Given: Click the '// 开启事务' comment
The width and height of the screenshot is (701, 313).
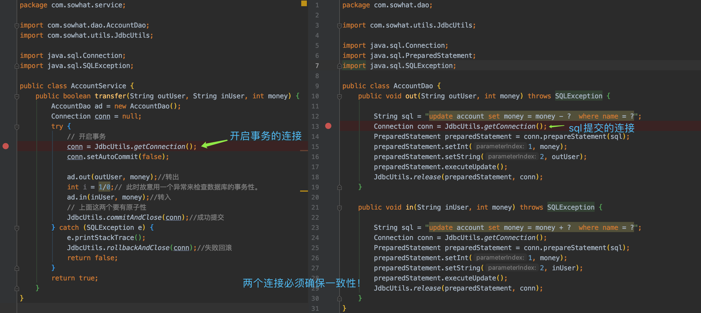Looking at the screenshot, I should click(x=86, y=137).
